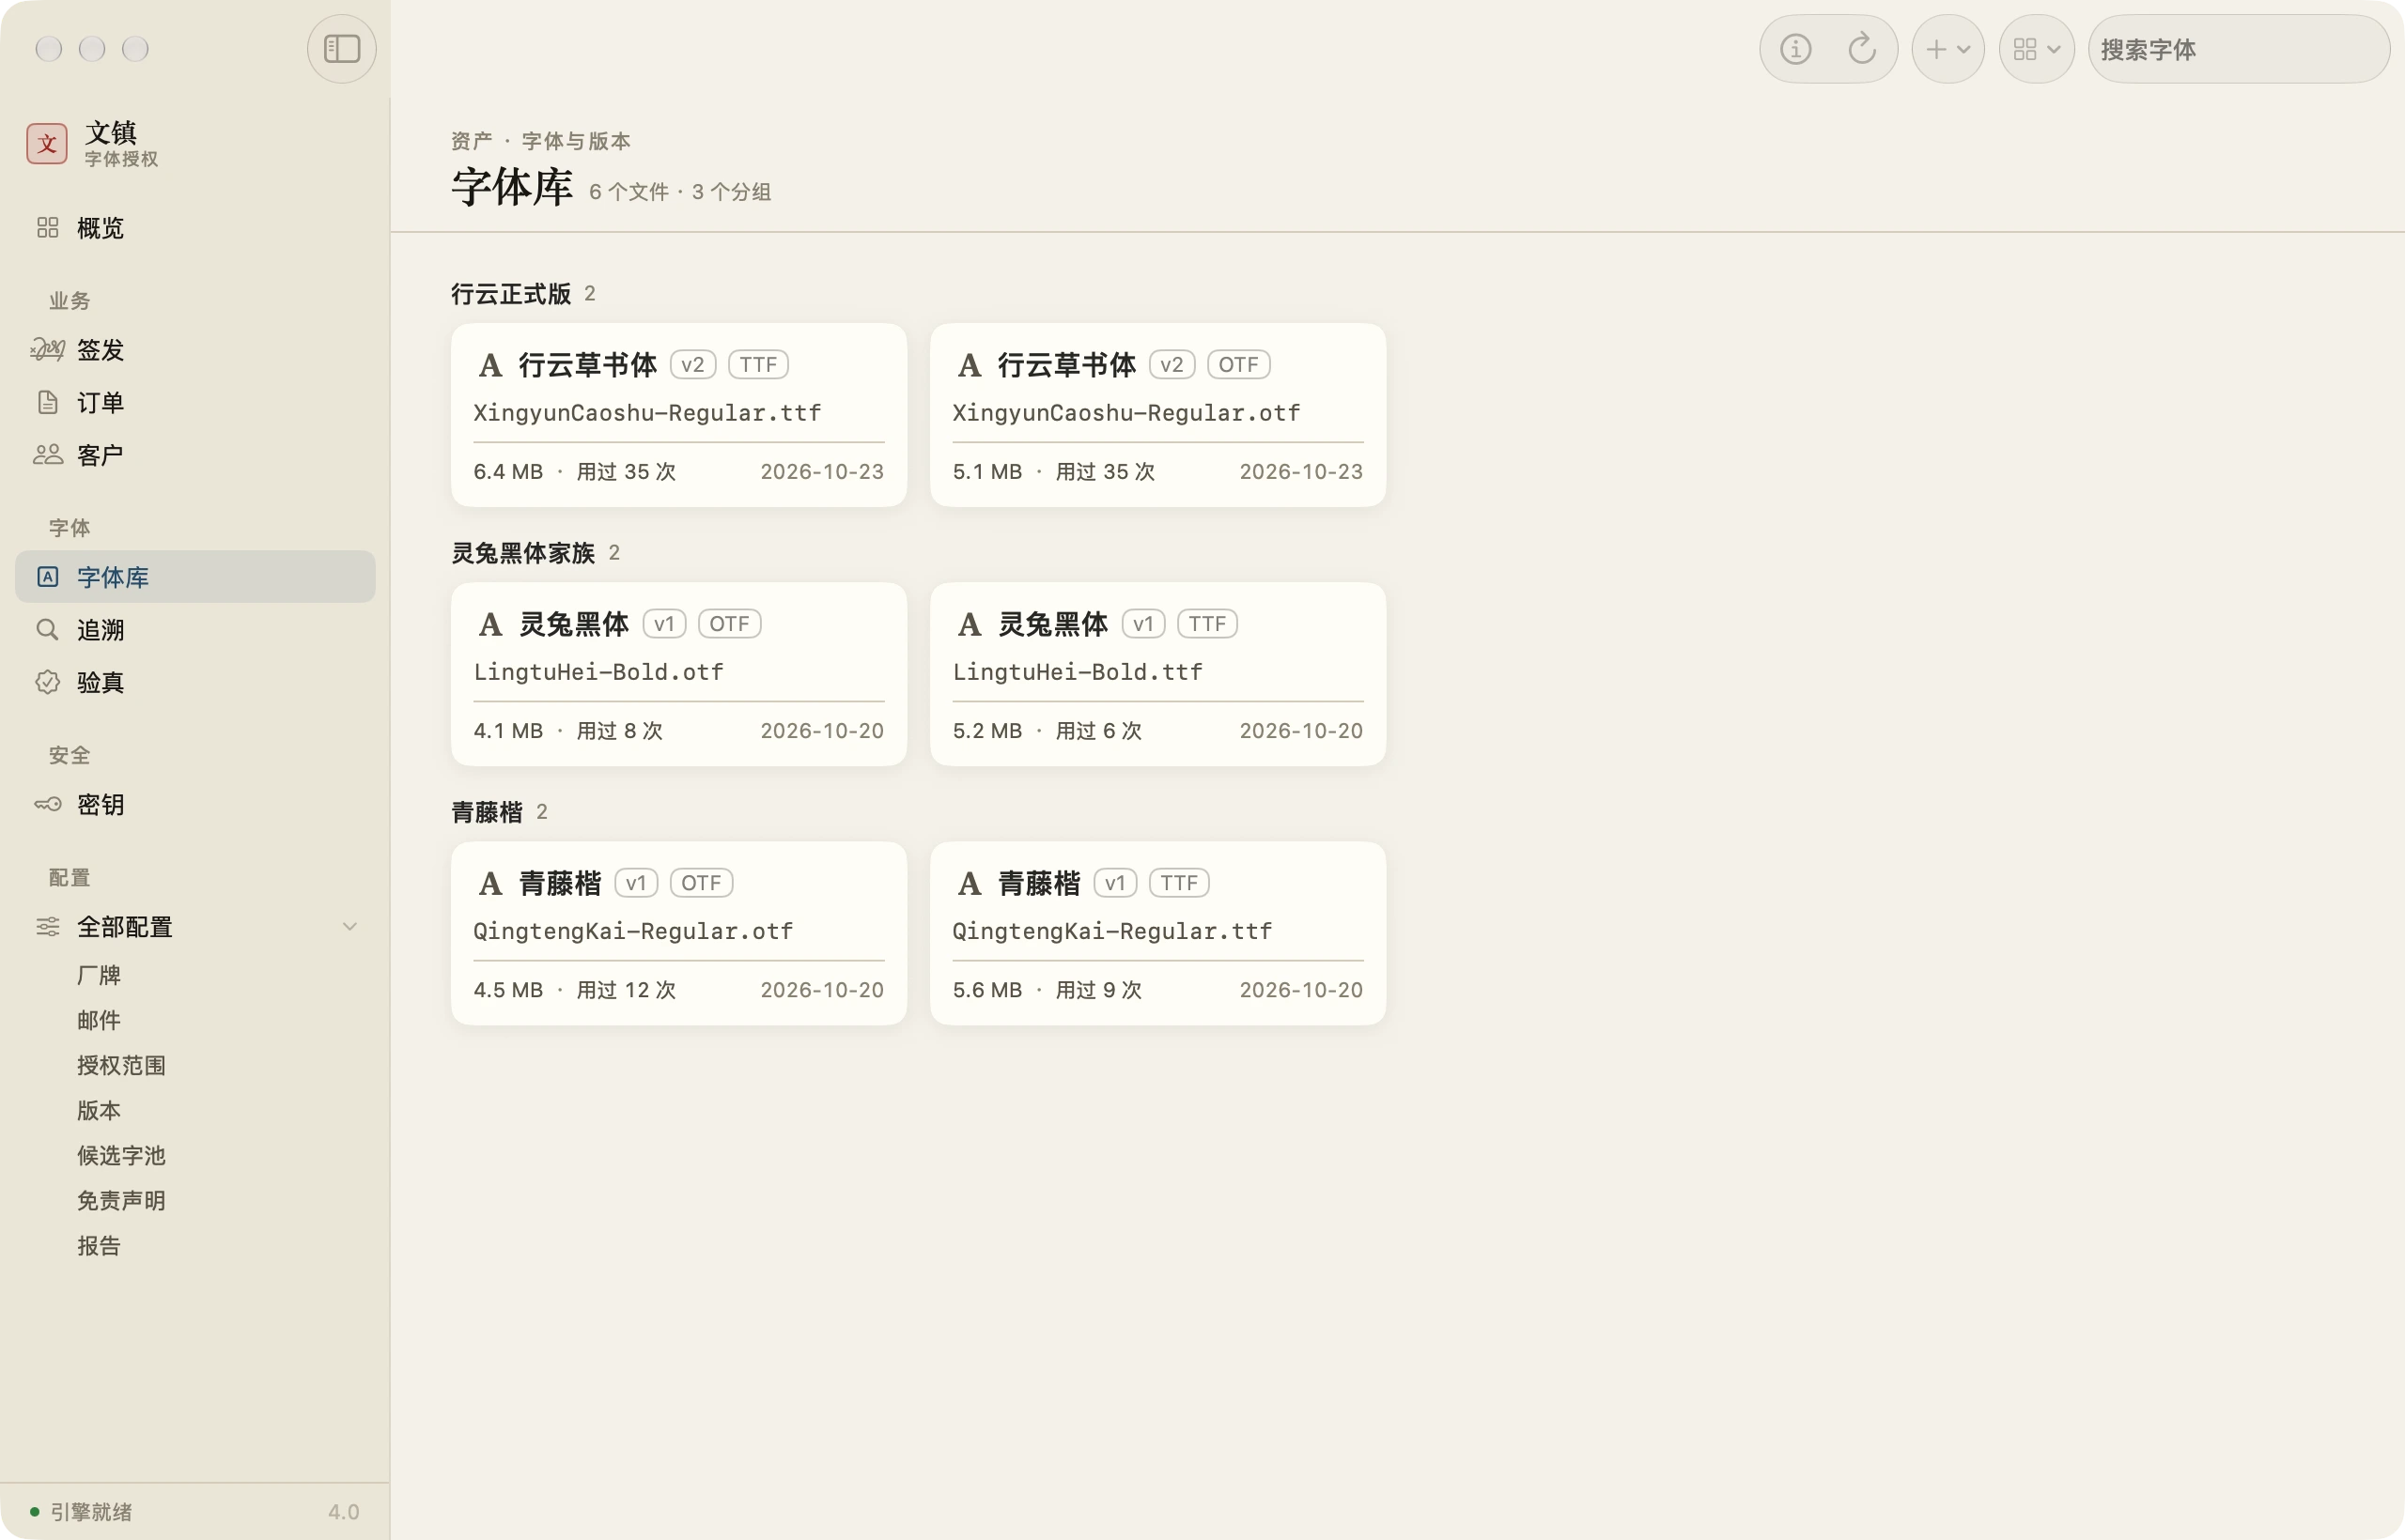Open the 授权范围 config item
The width and height of the screenshot is (2405, 1540).
[x=121, y=1065]
